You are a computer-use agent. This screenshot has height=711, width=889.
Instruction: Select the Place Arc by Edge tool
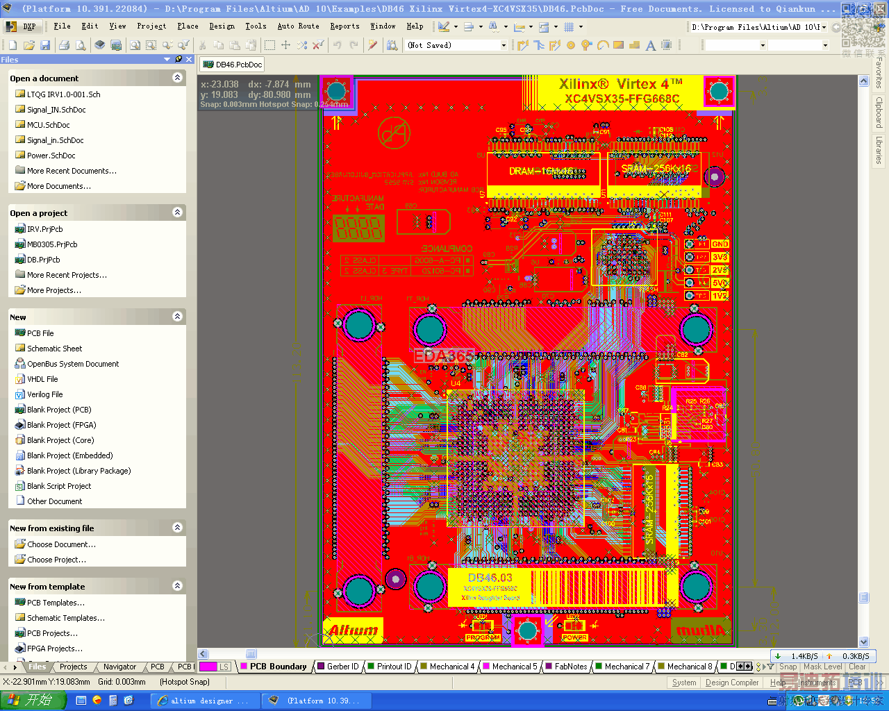click(x=603, y=45)
